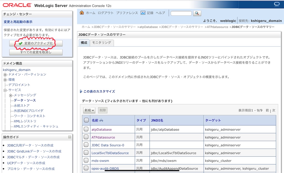Screen dimensions: 284x173
Task: Click the sort arrow beside 名前
Action: click(x=101, y=120)
